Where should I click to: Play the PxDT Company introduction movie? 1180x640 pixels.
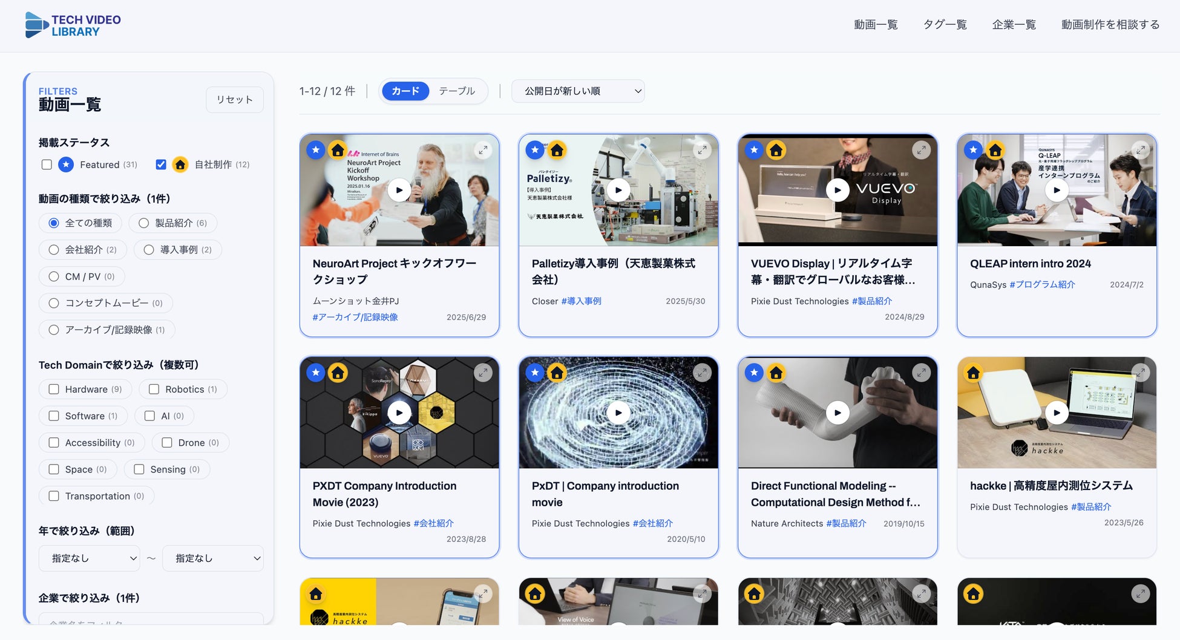point(618,413)
